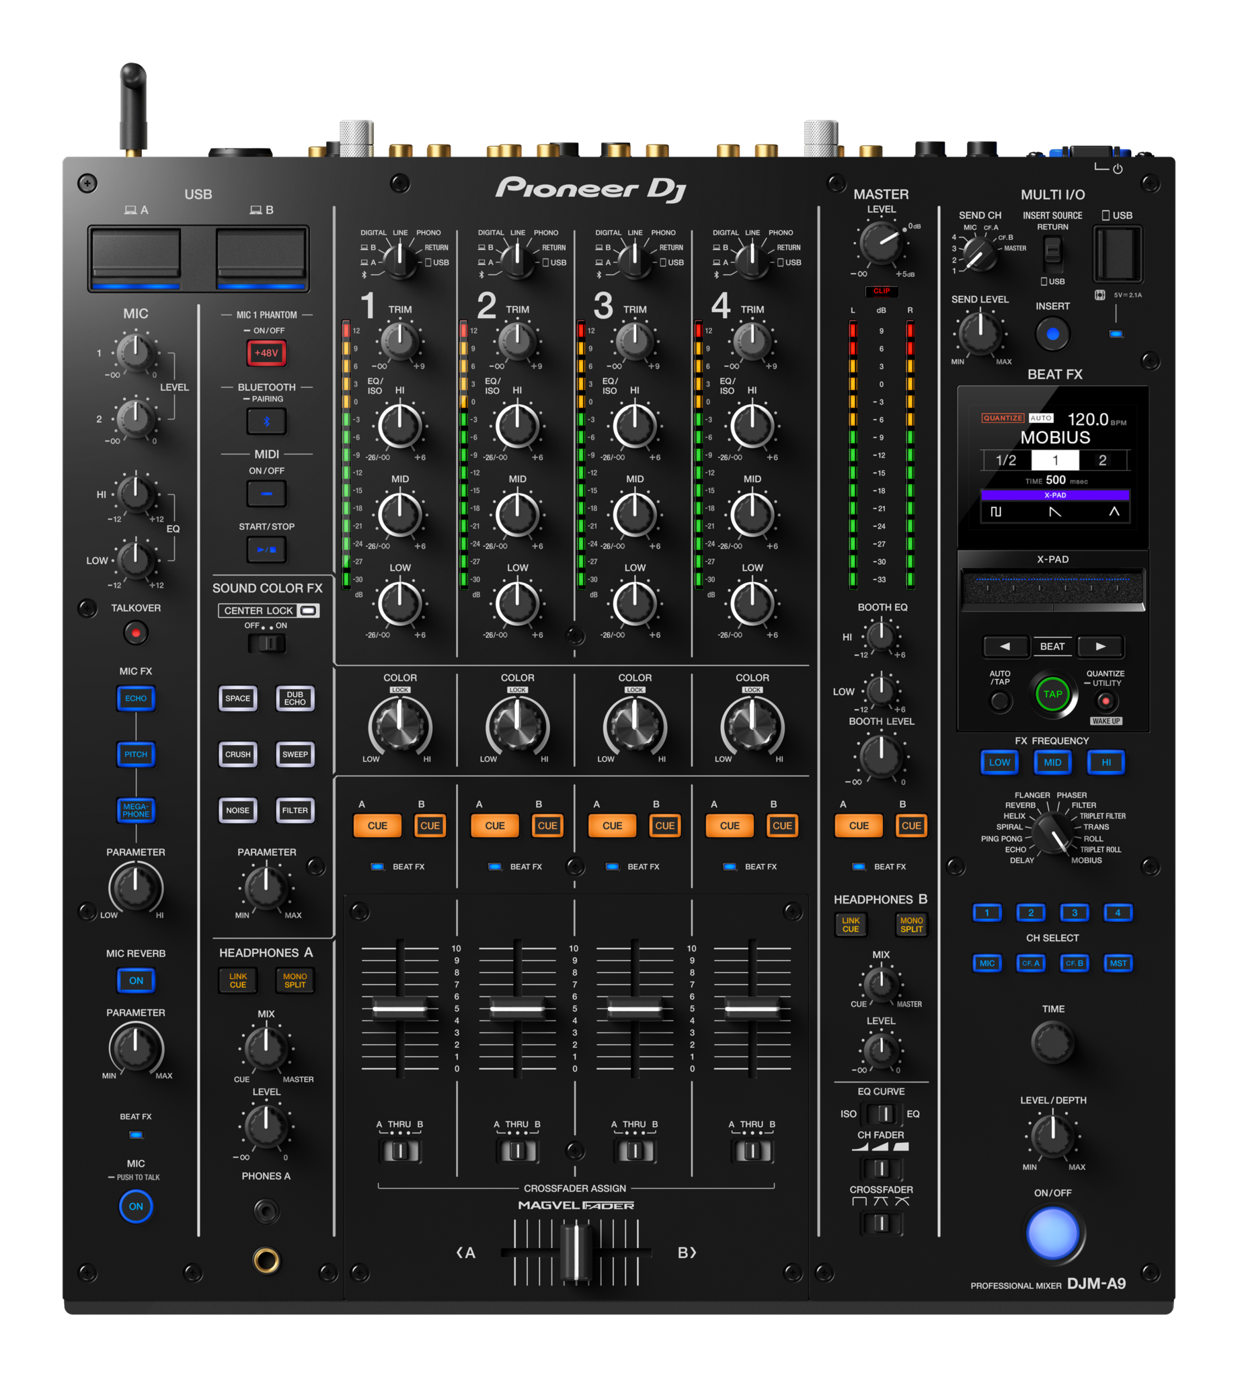Select the SWEEP sound color FX
Screen dimensions: 1238x1377
tap(295, 754)
